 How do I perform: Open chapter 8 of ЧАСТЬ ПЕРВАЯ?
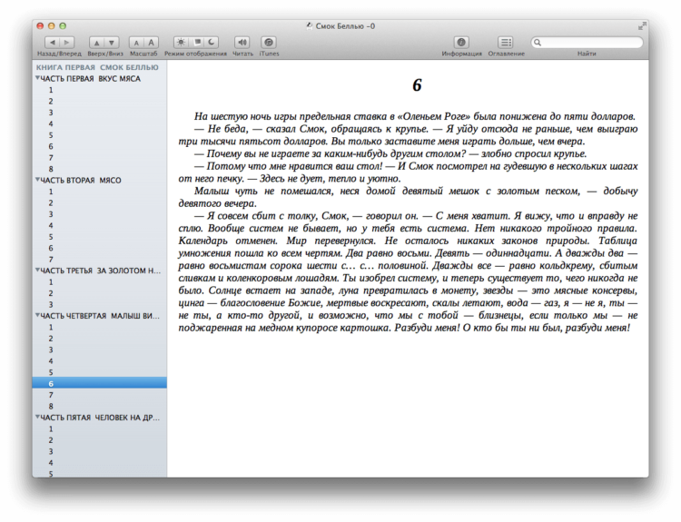click(51, 169)
